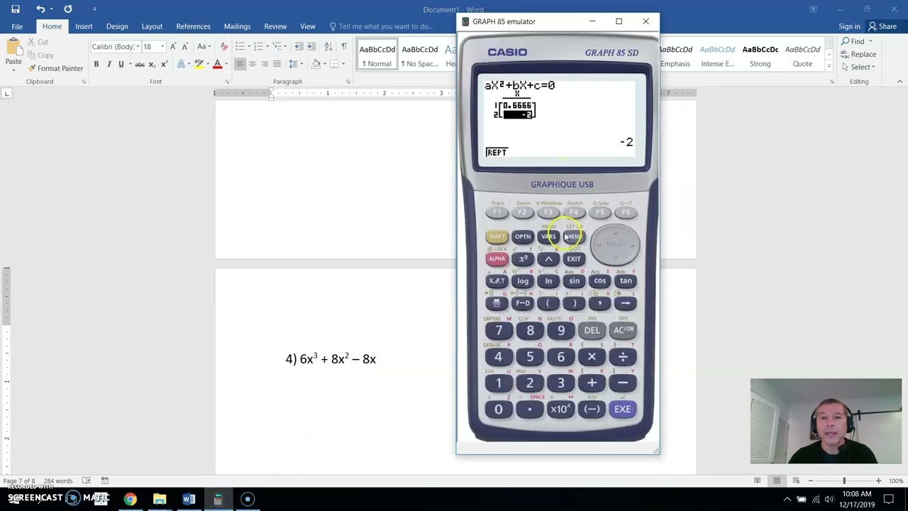Viewport: 908px width, 511px height.
Task: Click Sign in at top right
Action: 849,26
